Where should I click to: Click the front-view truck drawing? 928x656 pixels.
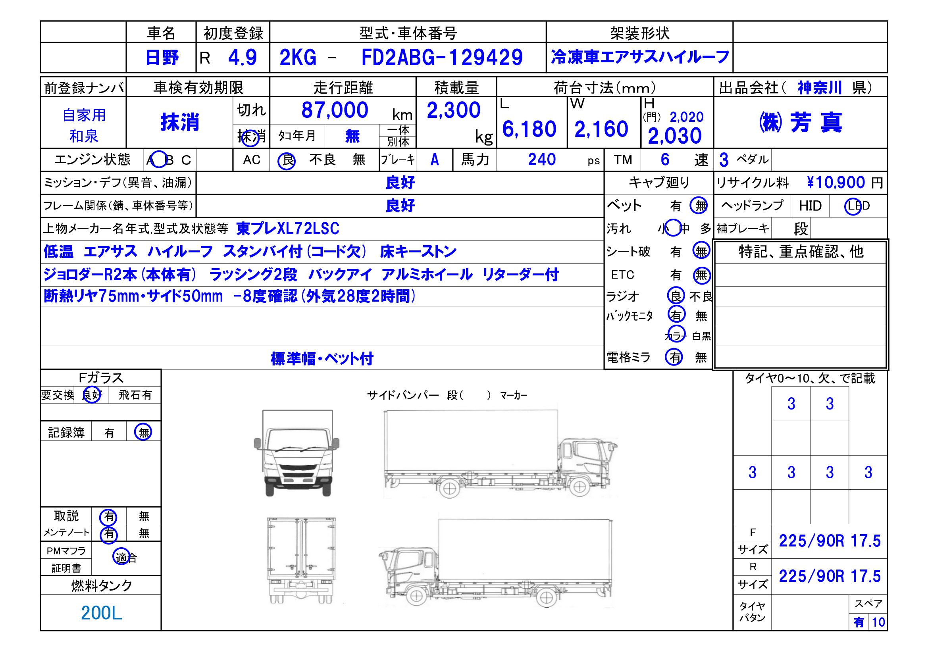(x=296, y=454)
